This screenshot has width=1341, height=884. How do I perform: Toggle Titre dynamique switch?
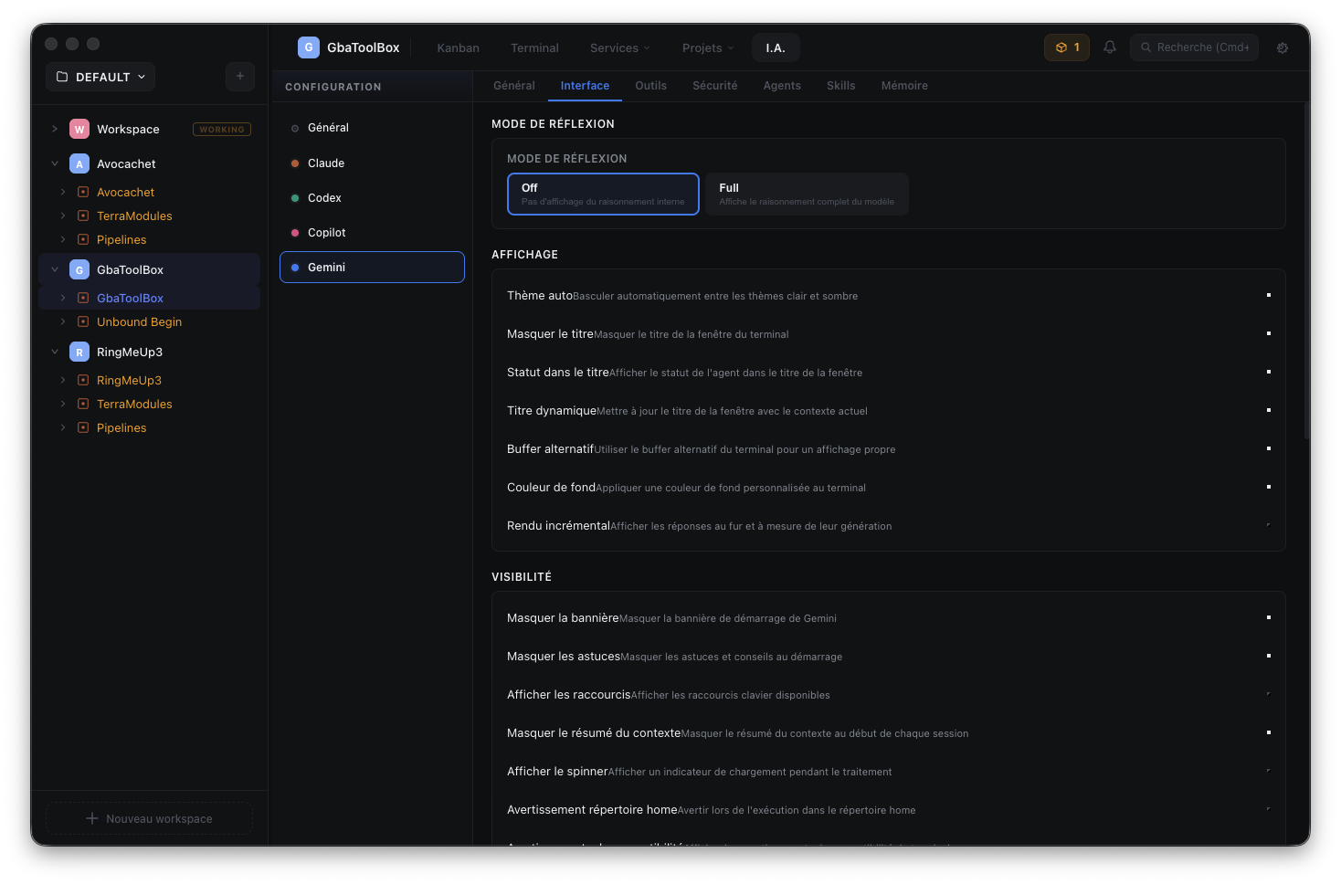click(1269, 410)
